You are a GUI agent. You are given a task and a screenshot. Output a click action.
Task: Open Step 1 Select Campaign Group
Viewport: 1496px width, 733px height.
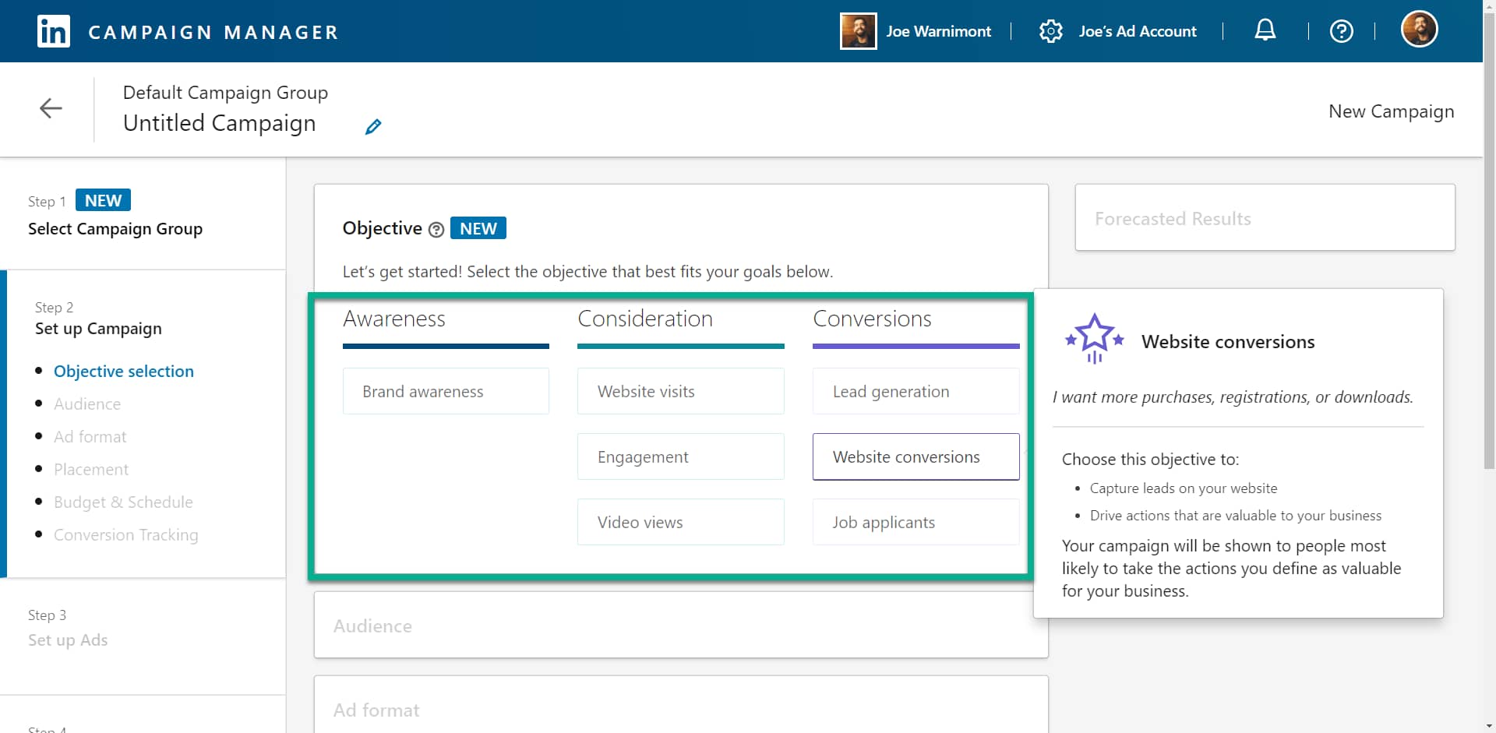pyautogui.click(x=115, y=228)
